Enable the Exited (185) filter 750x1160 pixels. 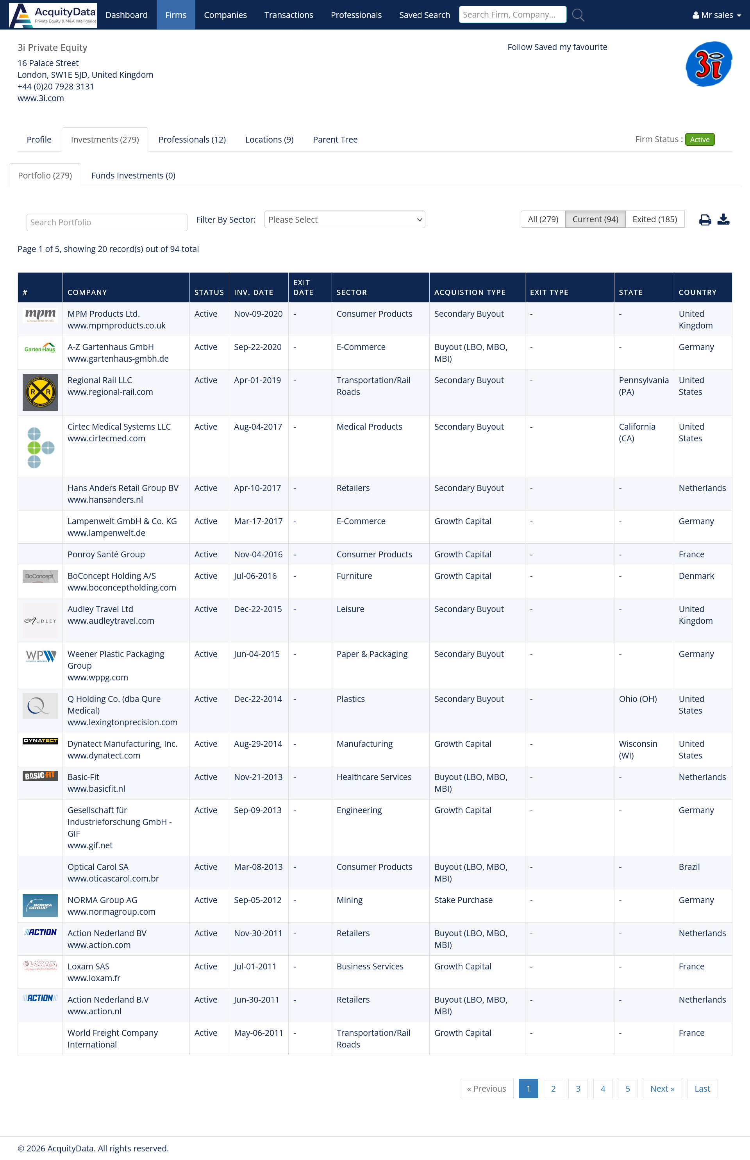[655, 219]
